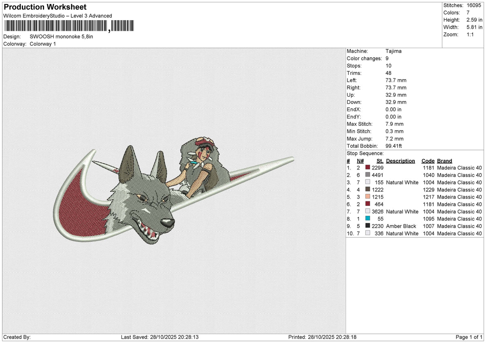
Task: Click the Stops value 10
Action: 389,66
